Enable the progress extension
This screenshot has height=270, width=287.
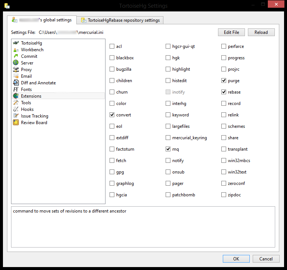click(x=224, y=58)
